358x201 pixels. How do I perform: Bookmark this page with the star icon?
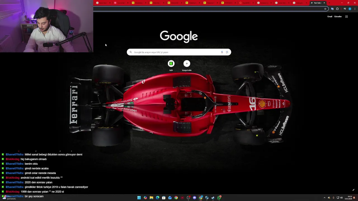(325, 9)
